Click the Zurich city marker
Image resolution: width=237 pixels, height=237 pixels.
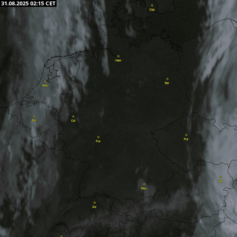(95, 203)
